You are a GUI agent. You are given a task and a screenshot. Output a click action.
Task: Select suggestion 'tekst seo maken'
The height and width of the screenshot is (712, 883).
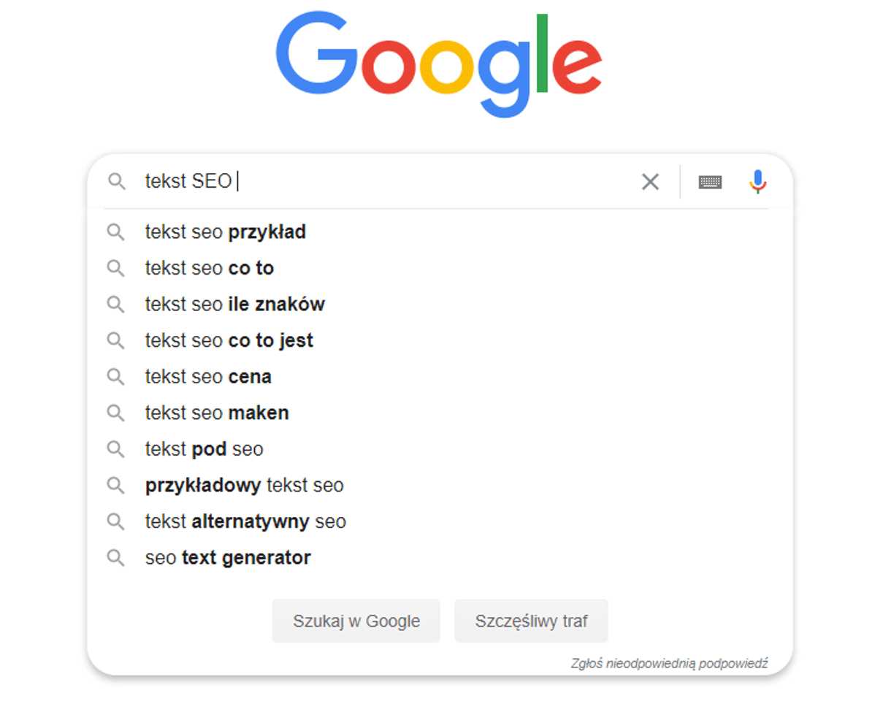[x=217, y=413]
